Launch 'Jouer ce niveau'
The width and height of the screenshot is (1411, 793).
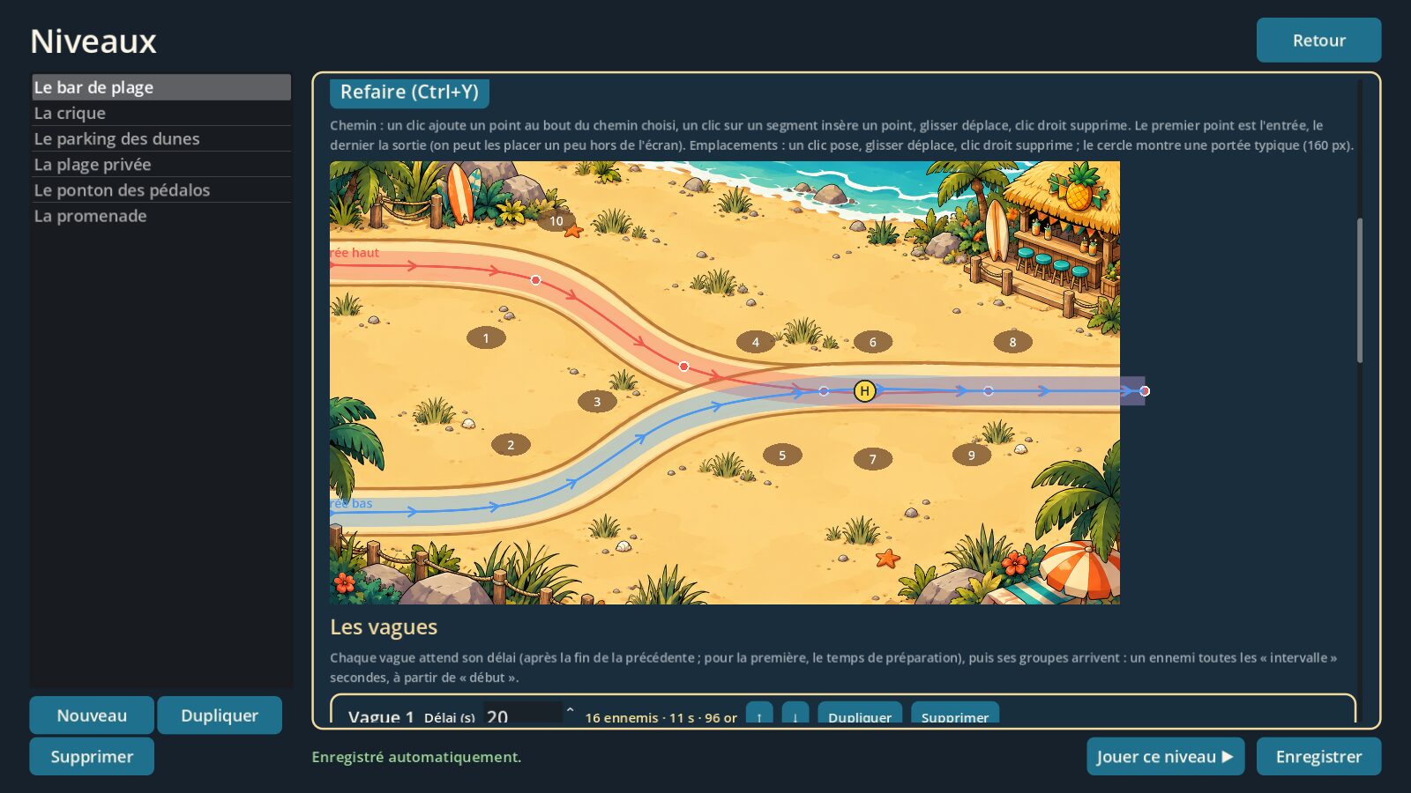(1165, 757)
